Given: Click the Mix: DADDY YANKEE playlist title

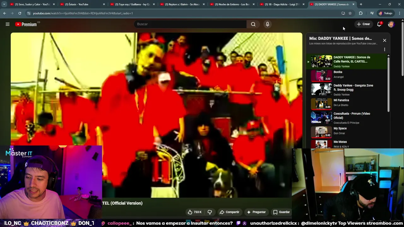Looking at the screenshot, I should (x=341, y=38).
